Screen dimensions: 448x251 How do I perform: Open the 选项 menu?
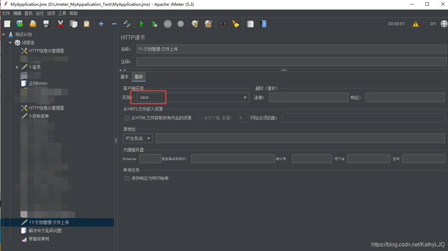tap(51, 13)
